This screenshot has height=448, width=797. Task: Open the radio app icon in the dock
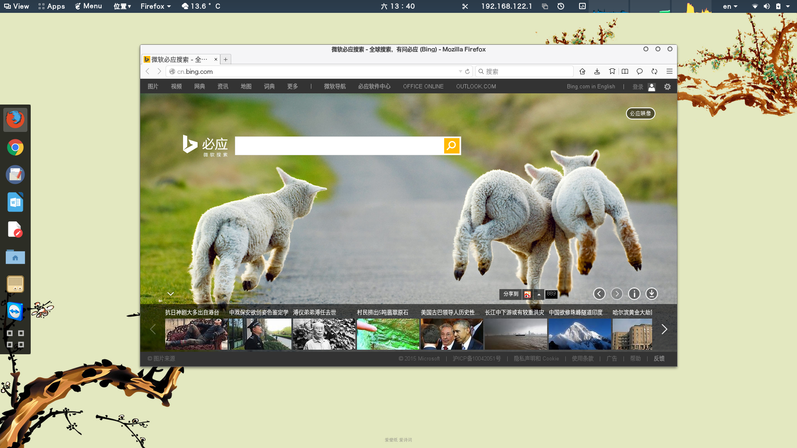pyautogui.click(x=15, y=284)
